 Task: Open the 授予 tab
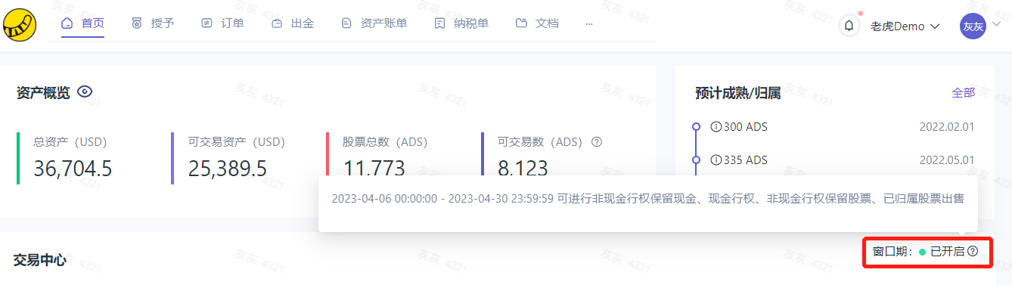click(x=153, y=23)
